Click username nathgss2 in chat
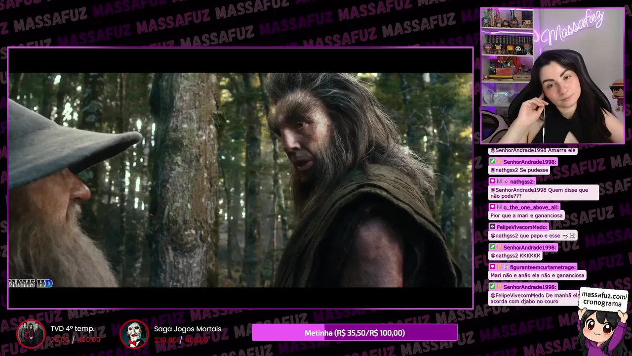The height and width of the screenshot is (356, 632). [x=522, y=181]
